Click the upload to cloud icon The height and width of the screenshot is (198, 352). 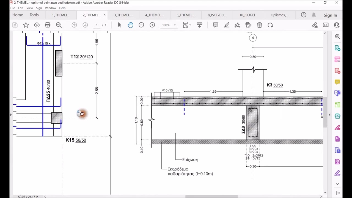coord(37,25)
